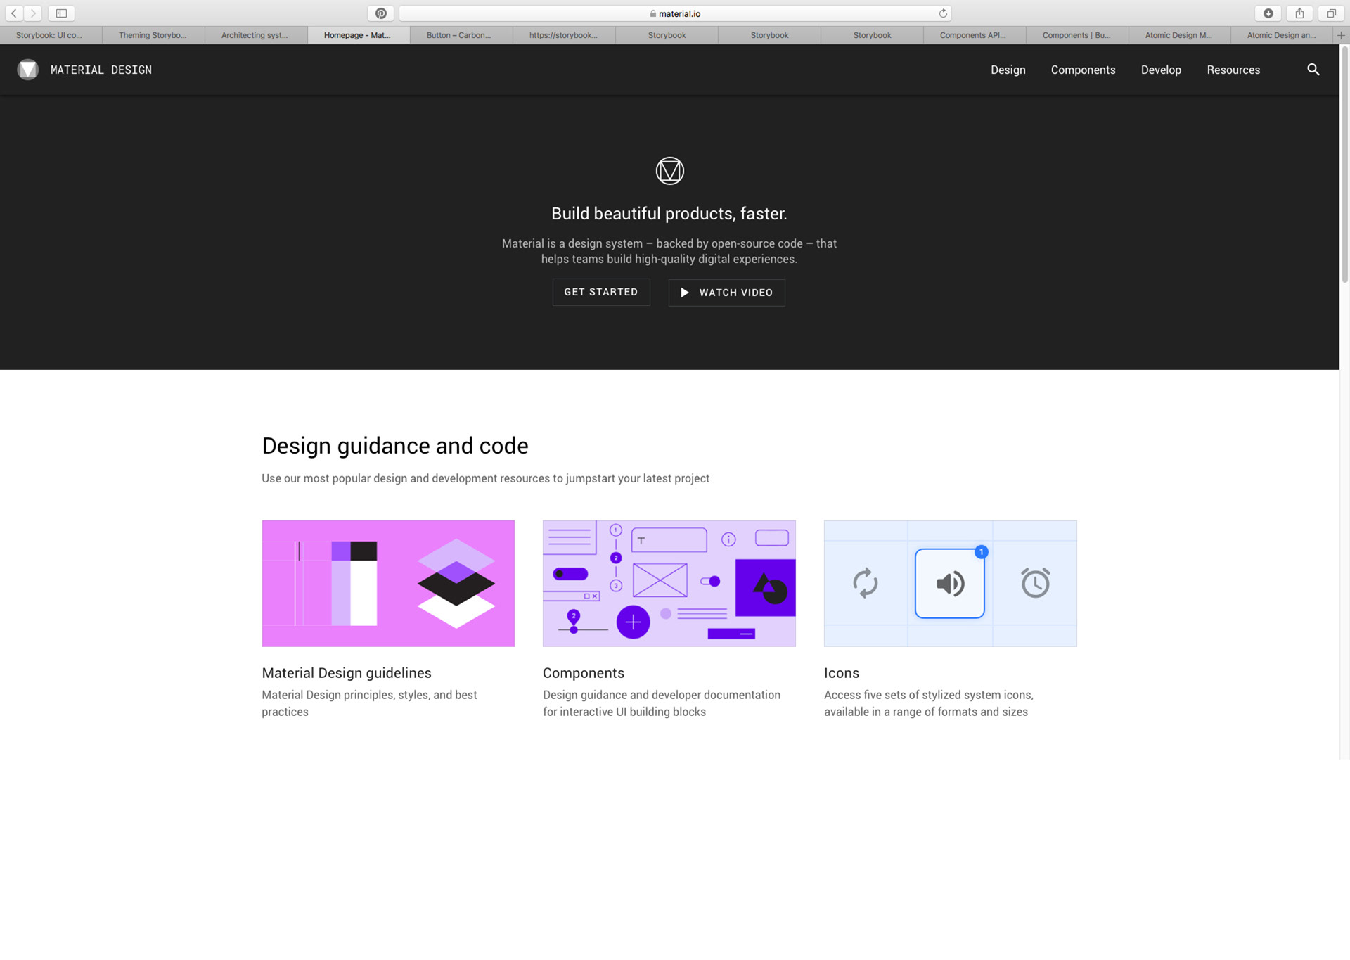Select the Homepage - Mat... tab
The image size is (1350, 960).
coord(359,35)
